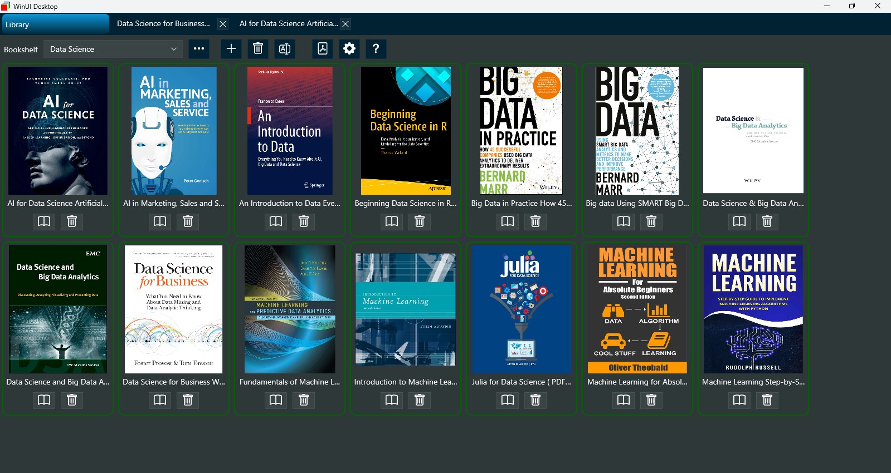The image size is (891, 473).
Task: Read Fundamentals of Machine L... icon
Action: [x=276, y=400]
